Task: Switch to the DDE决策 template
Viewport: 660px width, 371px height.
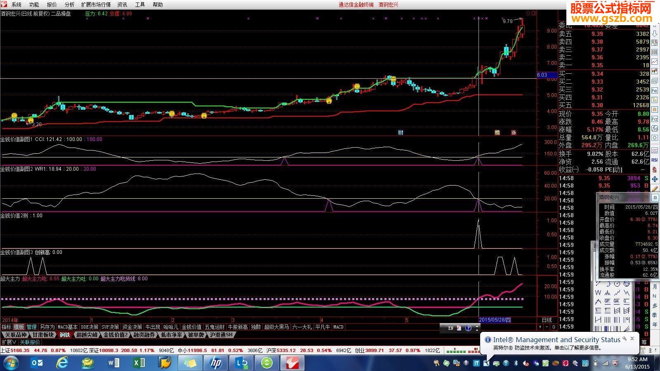Action: 90,327
